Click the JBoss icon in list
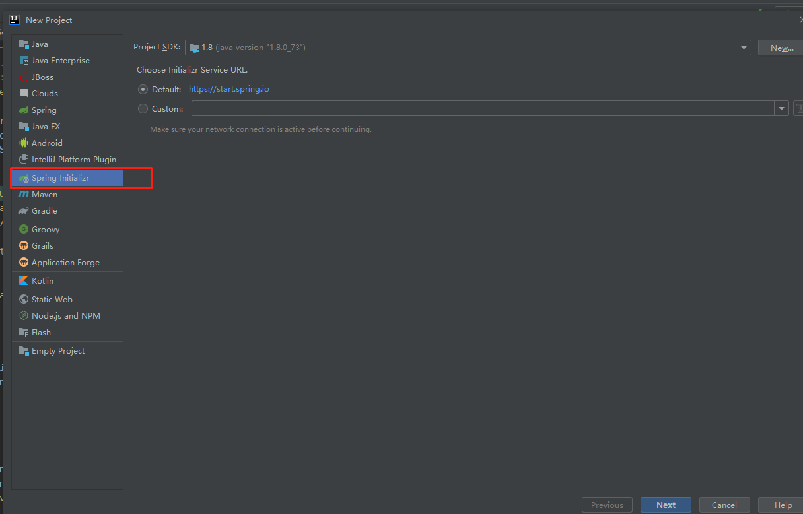Image resolution: width=803 pixels, height=514 pixels. (x=24, y=77)
